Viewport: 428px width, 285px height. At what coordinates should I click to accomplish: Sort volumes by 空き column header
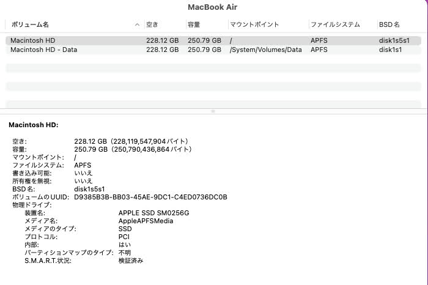pos(153,25)
